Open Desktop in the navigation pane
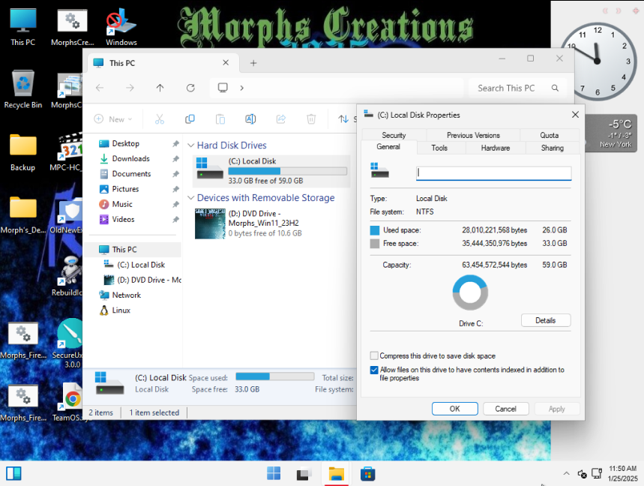The width and height of the screenshot is (644, 486). pyautogui.click(x=126, y=143)
